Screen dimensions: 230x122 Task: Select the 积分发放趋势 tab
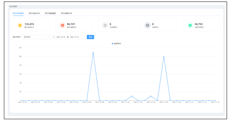click(18, 13)
